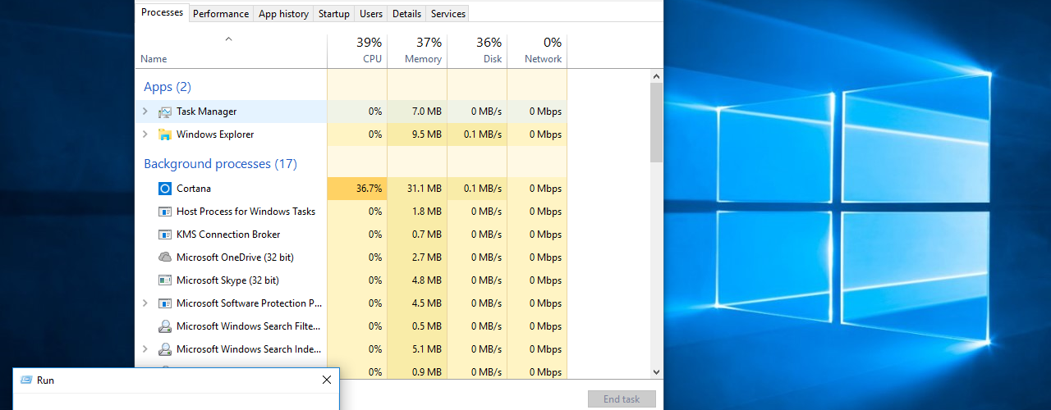Click Microsoft Skype's 4.8 MB memory value
Screen dimensions: 1051x410
click(x=427, y=280)
